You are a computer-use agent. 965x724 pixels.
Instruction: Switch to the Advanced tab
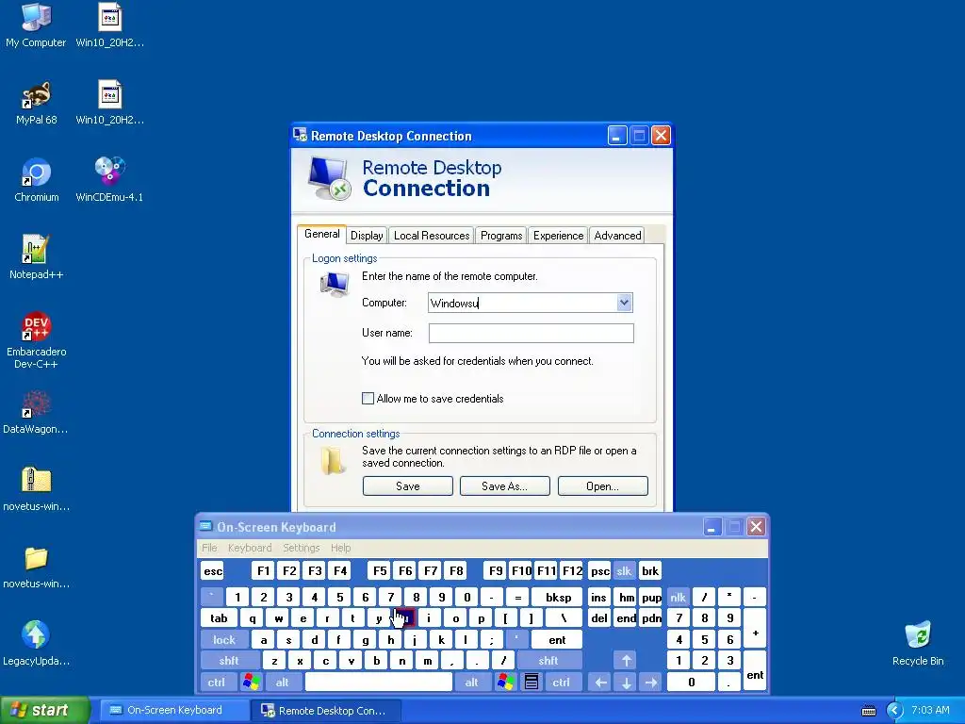(617, 235)
